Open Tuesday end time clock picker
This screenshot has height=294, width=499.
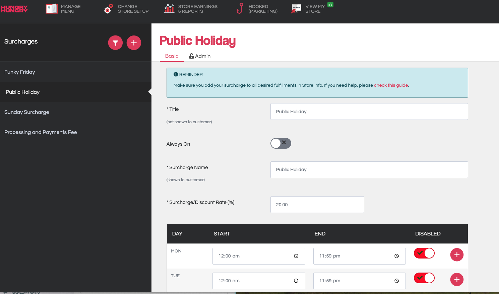396,281
